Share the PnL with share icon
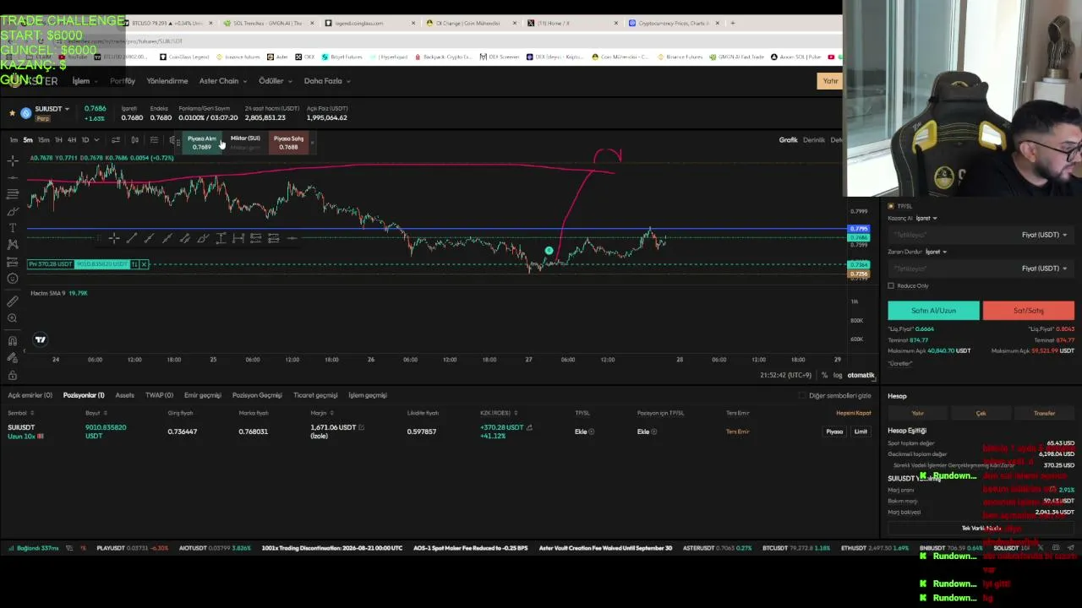Image resolution: width=1082 pixels, height=608 pixels. click(529, 427)
